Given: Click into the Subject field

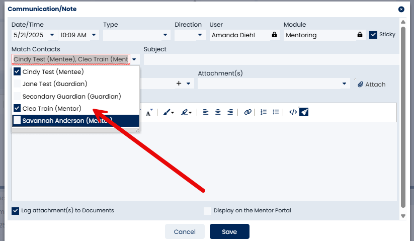Looking at the screenshot, I should (x=272, y=59).
